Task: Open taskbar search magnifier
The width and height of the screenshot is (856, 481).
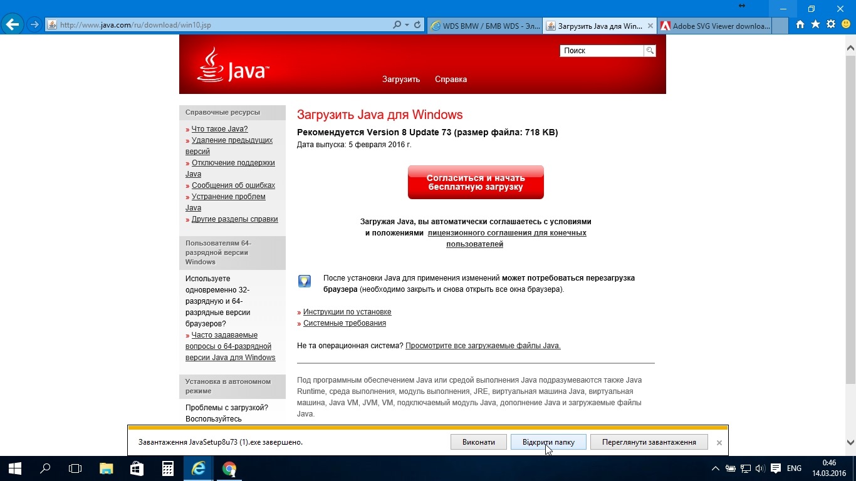Action: click(45, 468)
